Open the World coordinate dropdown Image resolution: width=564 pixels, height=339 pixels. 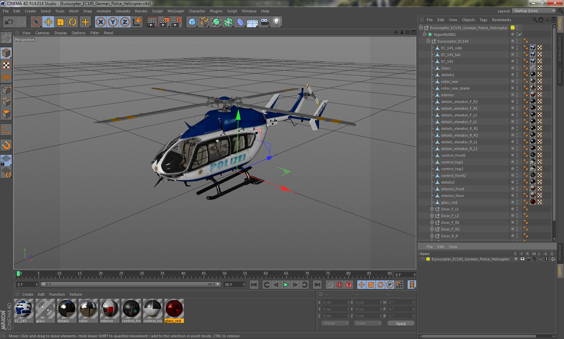(x=335, y=323)
